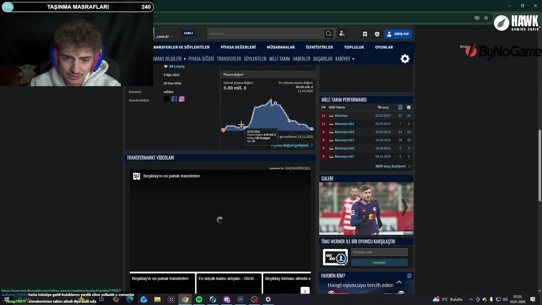542x305 pixels.
Task: Click the scroll-to-top chevron button
Action: point(399,283)
